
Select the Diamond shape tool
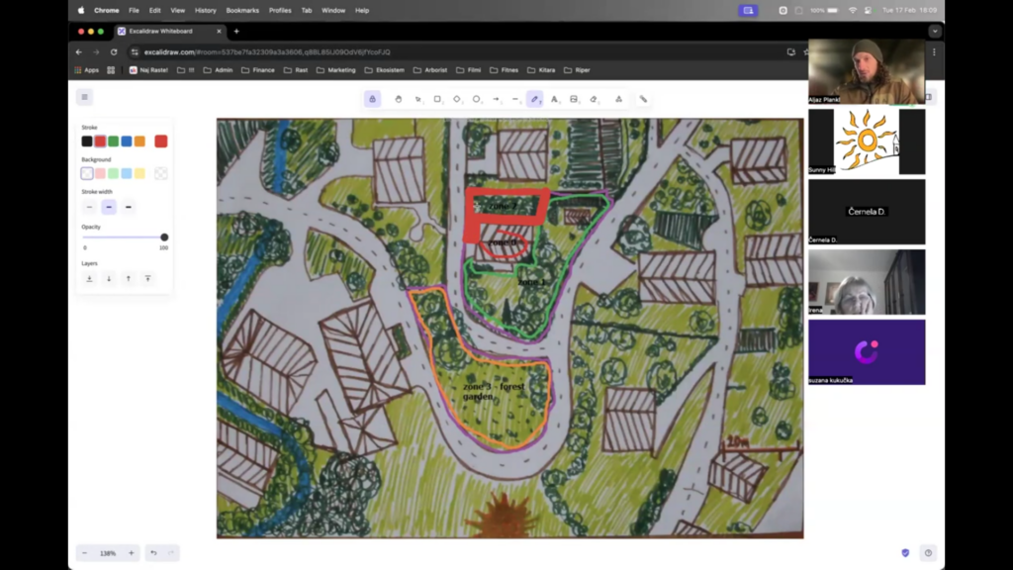click(457, 99)
